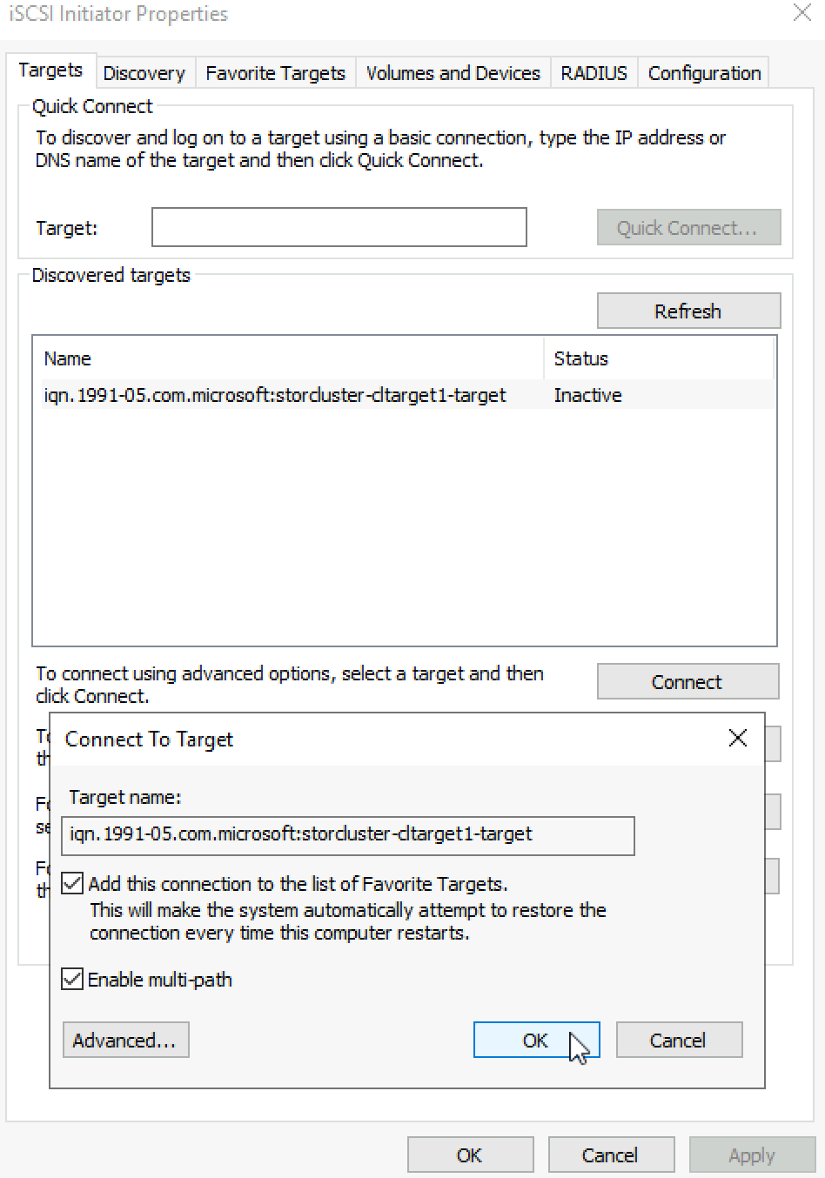Click the Target name field in the Connect To Target dialog
Viewport: 825px width, 1178px height.
tap(348, 835)
